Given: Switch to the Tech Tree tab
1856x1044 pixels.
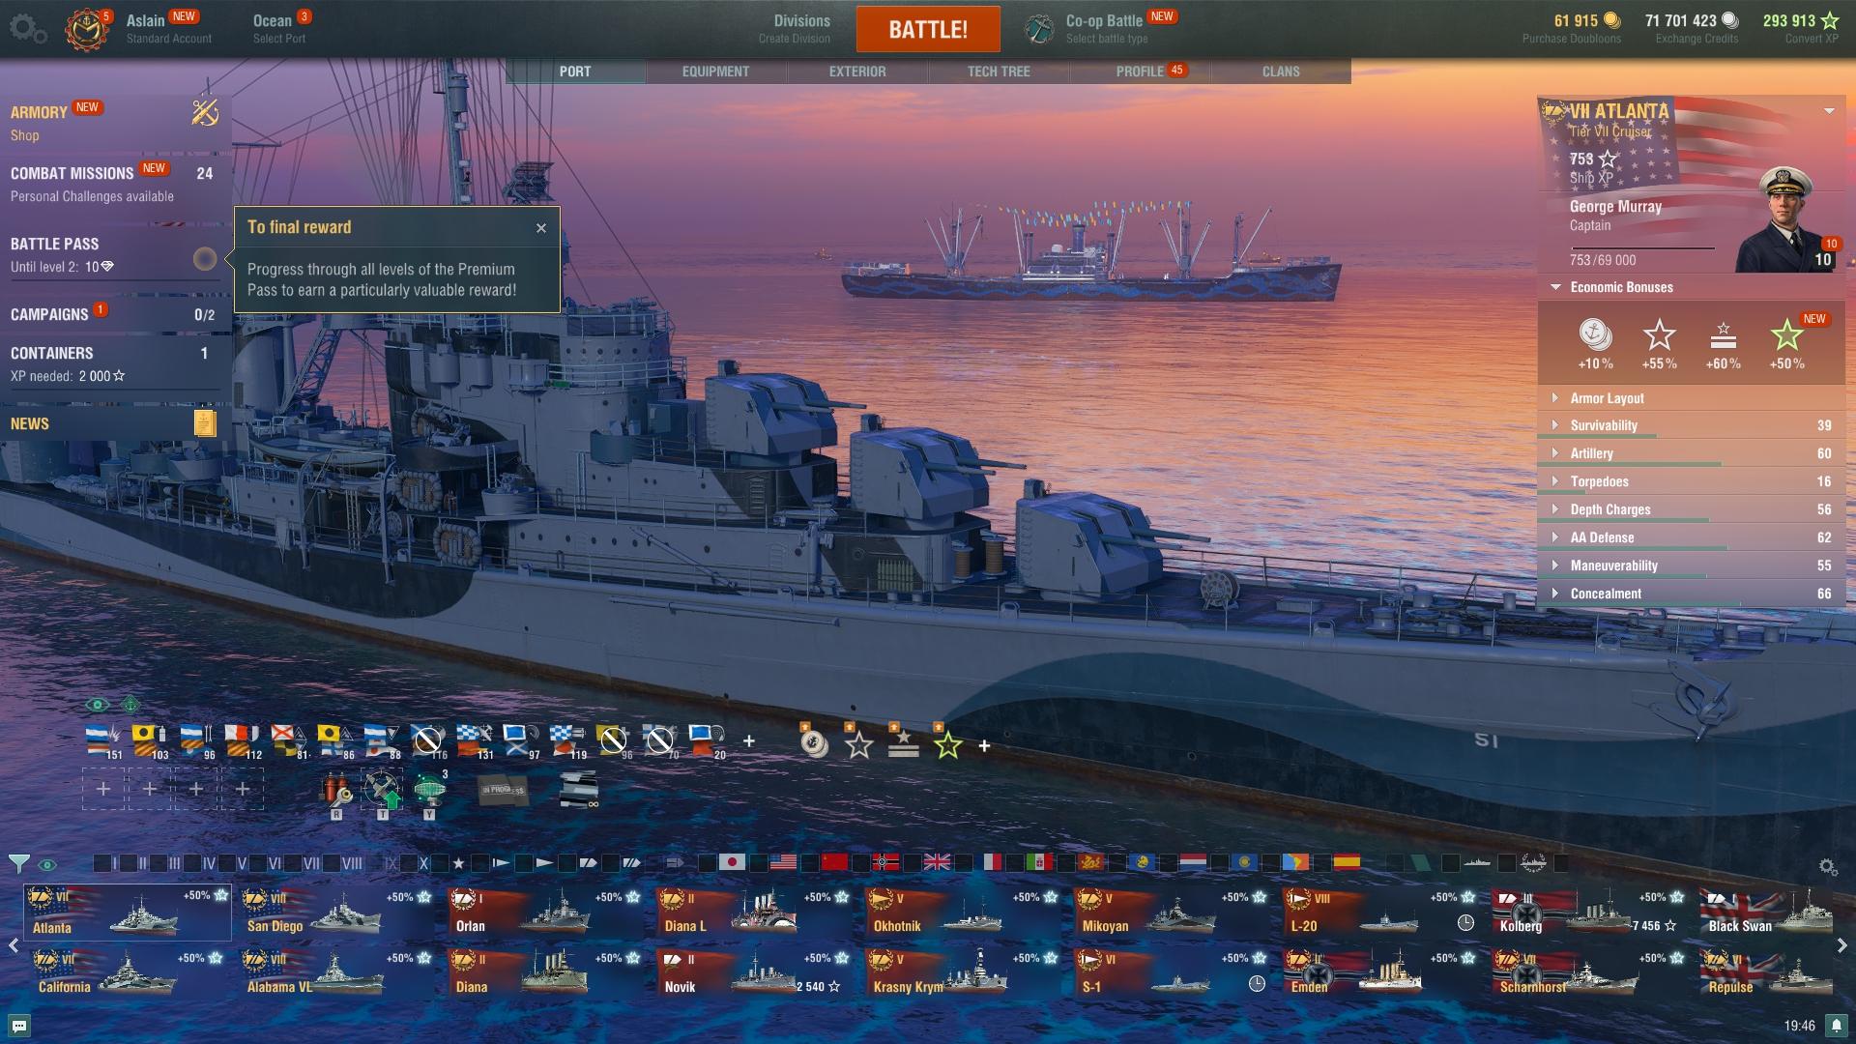Looking at the screenshot, I should click(x=999, y=72).
